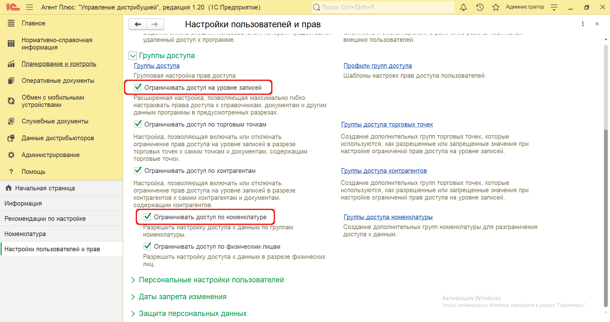Toggle Ограничивать доступ по номенклатуре
Image resolution: width=610 pixels, height=322 pixels.
(x=147, y=217)
